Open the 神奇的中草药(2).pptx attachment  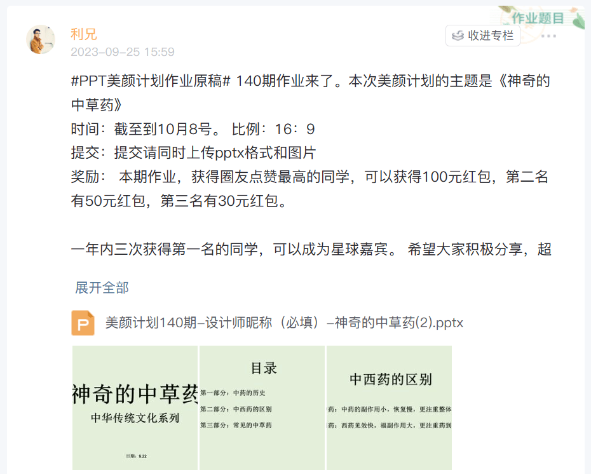[x=284, y=323]
